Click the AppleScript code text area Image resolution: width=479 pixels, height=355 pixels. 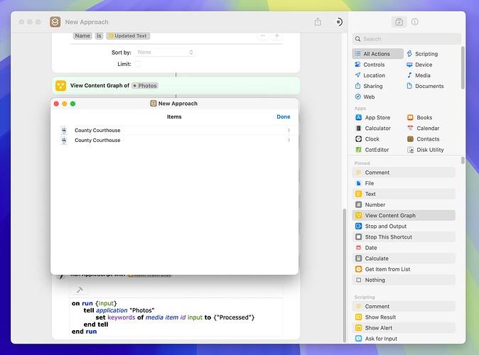pos(176,317)
